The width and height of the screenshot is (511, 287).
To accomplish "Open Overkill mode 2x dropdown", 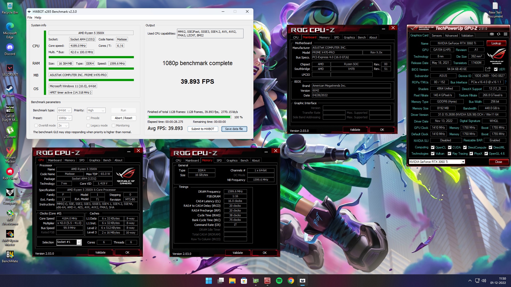I will tap(63, 125).
